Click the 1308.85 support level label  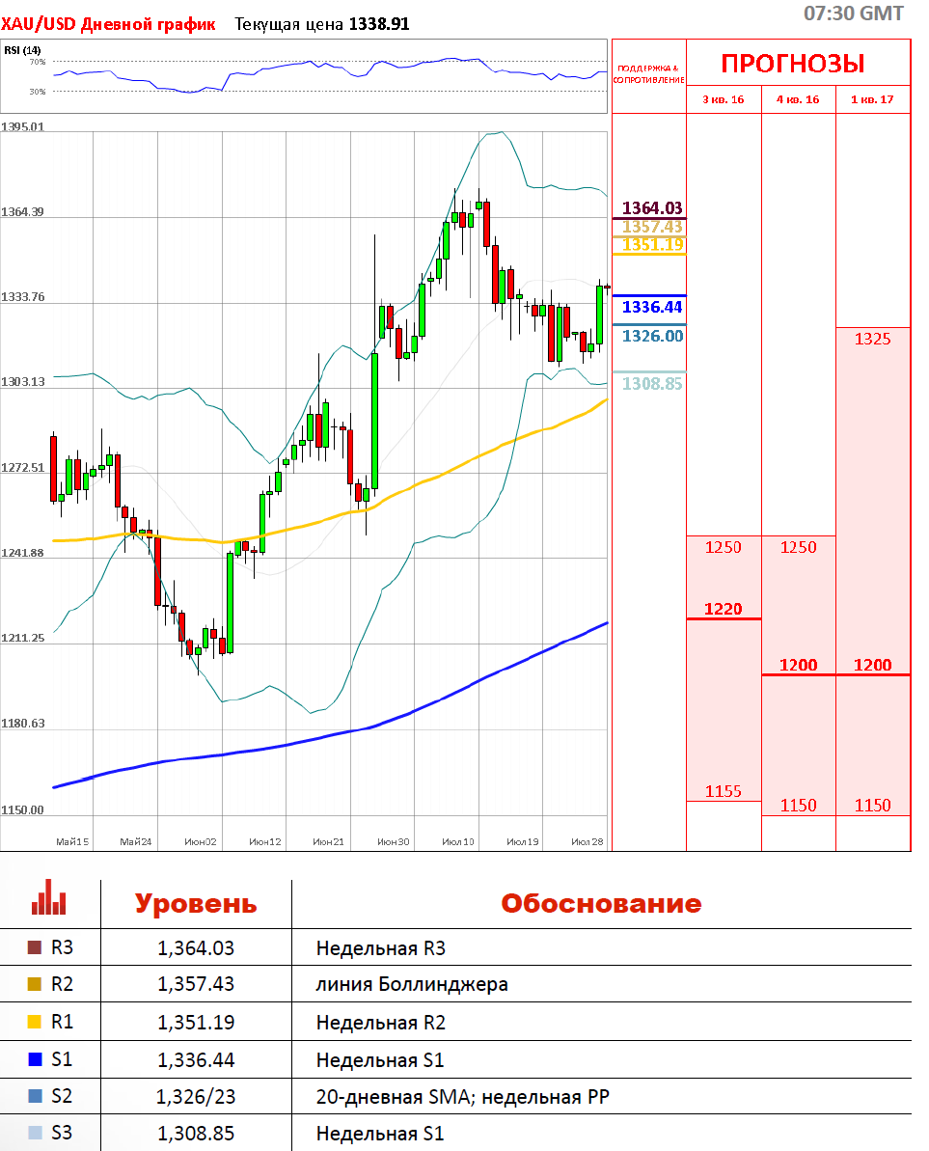(651, 383)
